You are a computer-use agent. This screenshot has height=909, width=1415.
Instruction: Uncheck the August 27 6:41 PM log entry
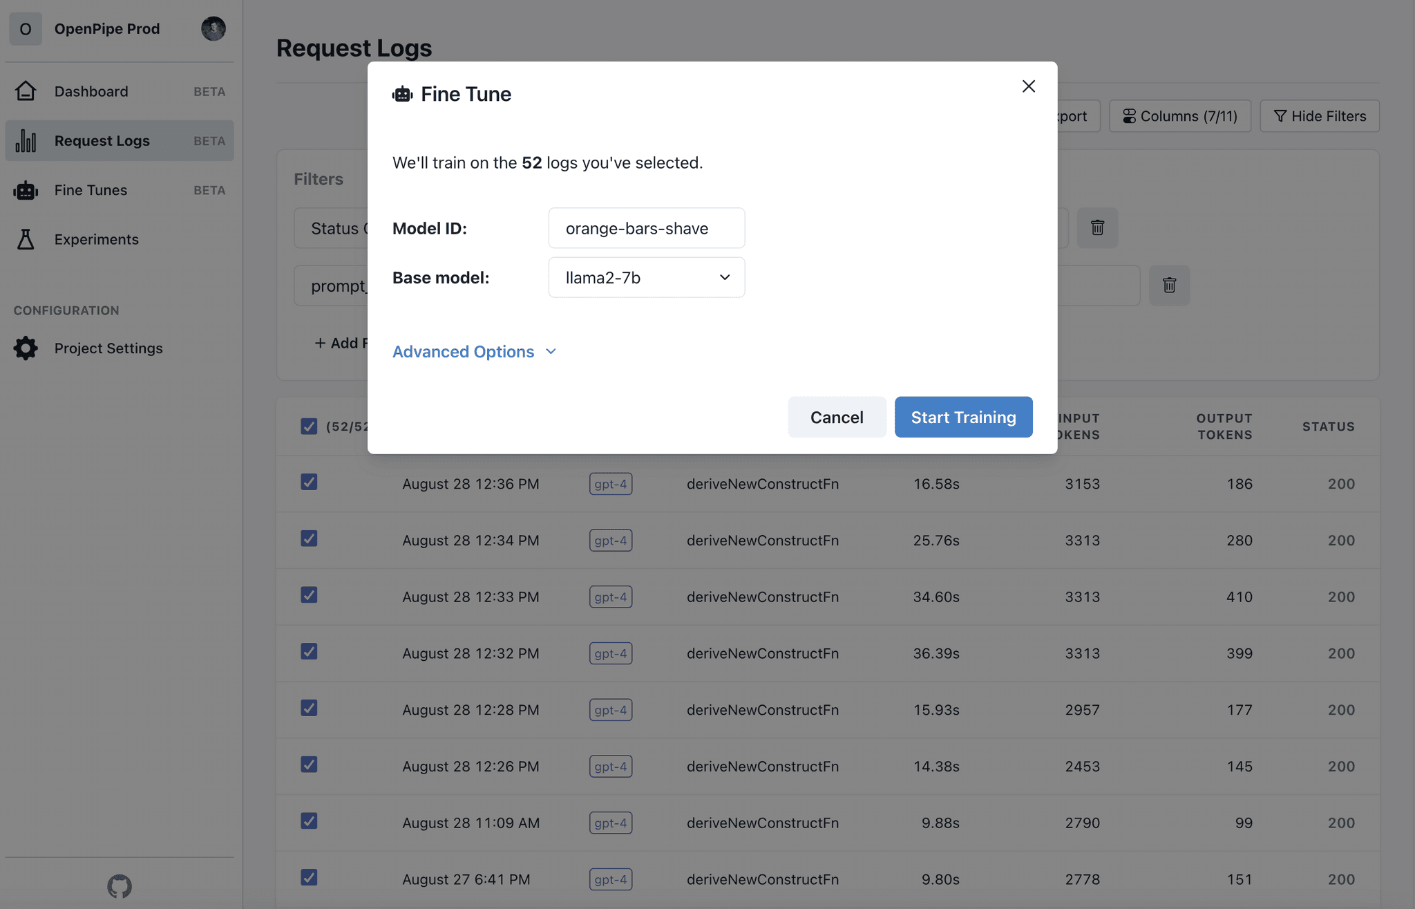pos(309,877)
